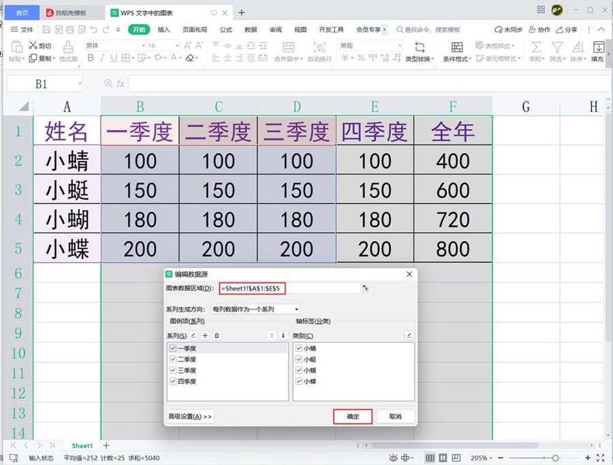Open the font name dropdown showing 黑体
The height and width of the screenshot is (465, 613).
[x=143, y=46]
